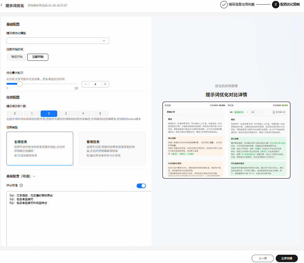Select the 主观任务 task type card
This screenshot has width=304, height=263.
click(40, 149)
